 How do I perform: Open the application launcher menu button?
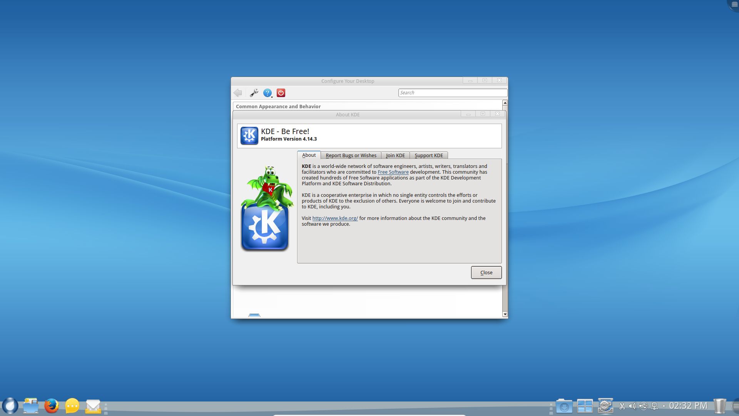[x=10, y=406]
